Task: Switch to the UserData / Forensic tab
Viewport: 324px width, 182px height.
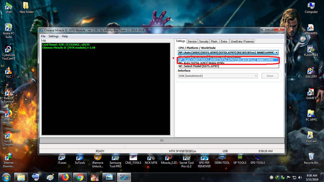Action: click(242, 41)
